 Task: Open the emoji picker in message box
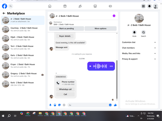110,105
